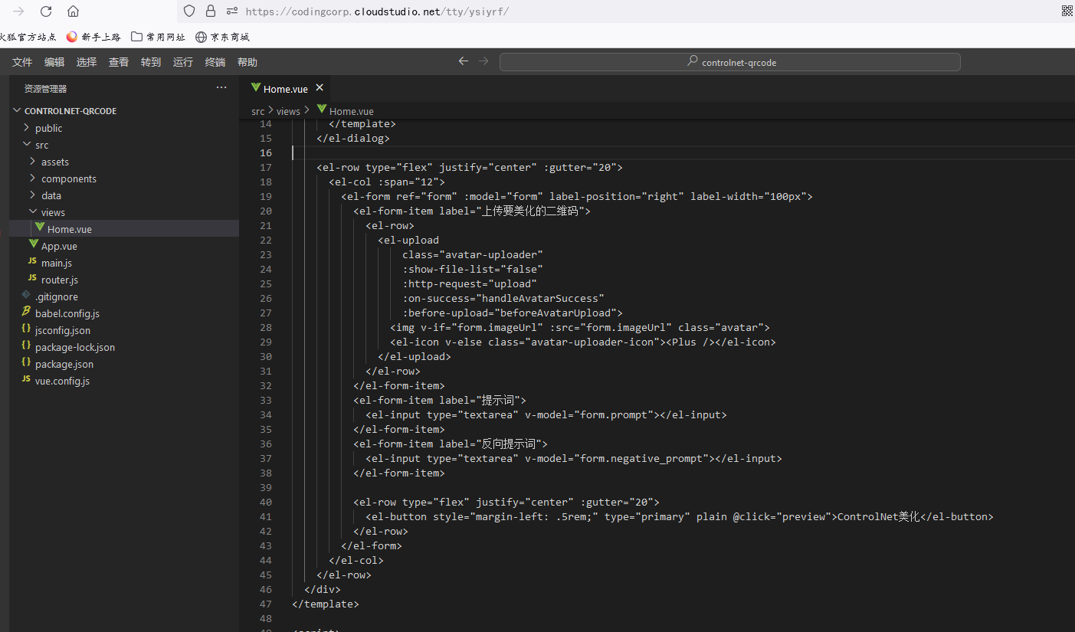This screenshot has width=1075, height=632.
Task: Collapse the CONTROLNET-QRCODE root folder
Action: (70, 111)
